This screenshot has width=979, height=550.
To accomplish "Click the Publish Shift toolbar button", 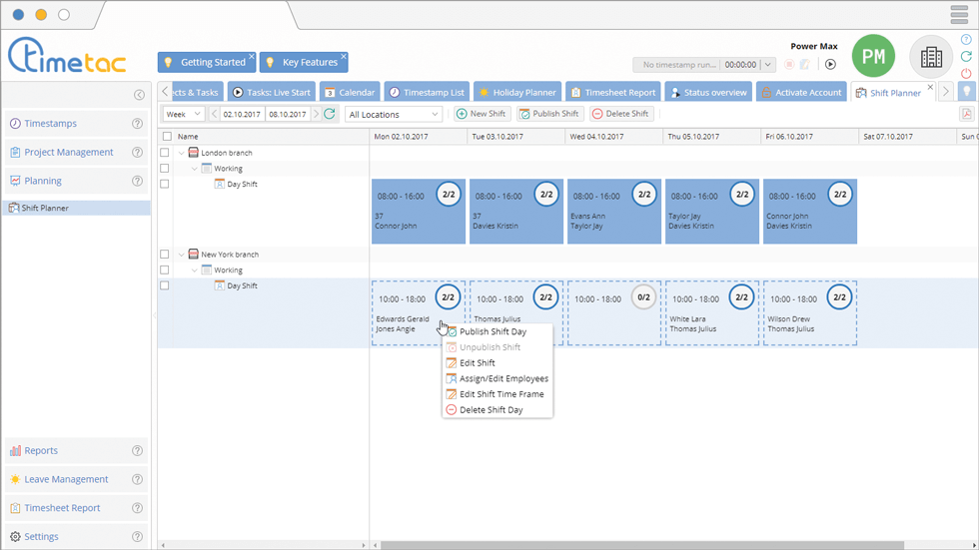I will pyautogui.click(x=549, y=114).
